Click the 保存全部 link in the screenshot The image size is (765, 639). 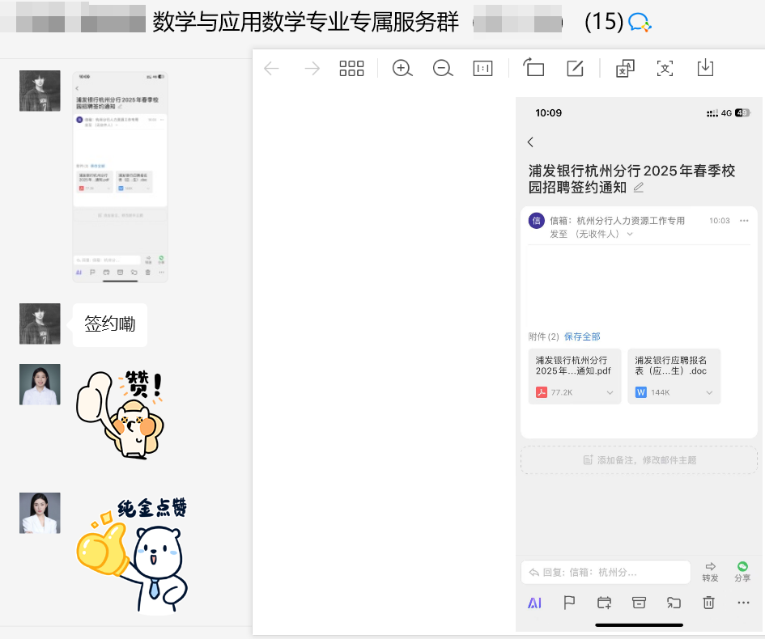click(582, 336)
